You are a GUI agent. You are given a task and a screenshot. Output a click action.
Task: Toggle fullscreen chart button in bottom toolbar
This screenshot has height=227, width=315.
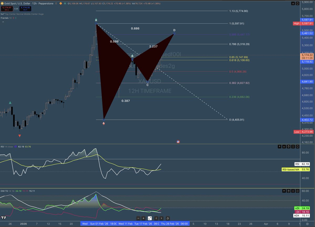150,218
